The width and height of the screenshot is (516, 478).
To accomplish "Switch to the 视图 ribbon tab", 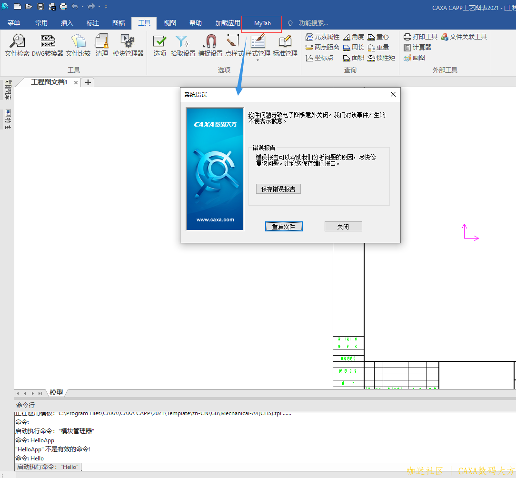I will 170,23.
